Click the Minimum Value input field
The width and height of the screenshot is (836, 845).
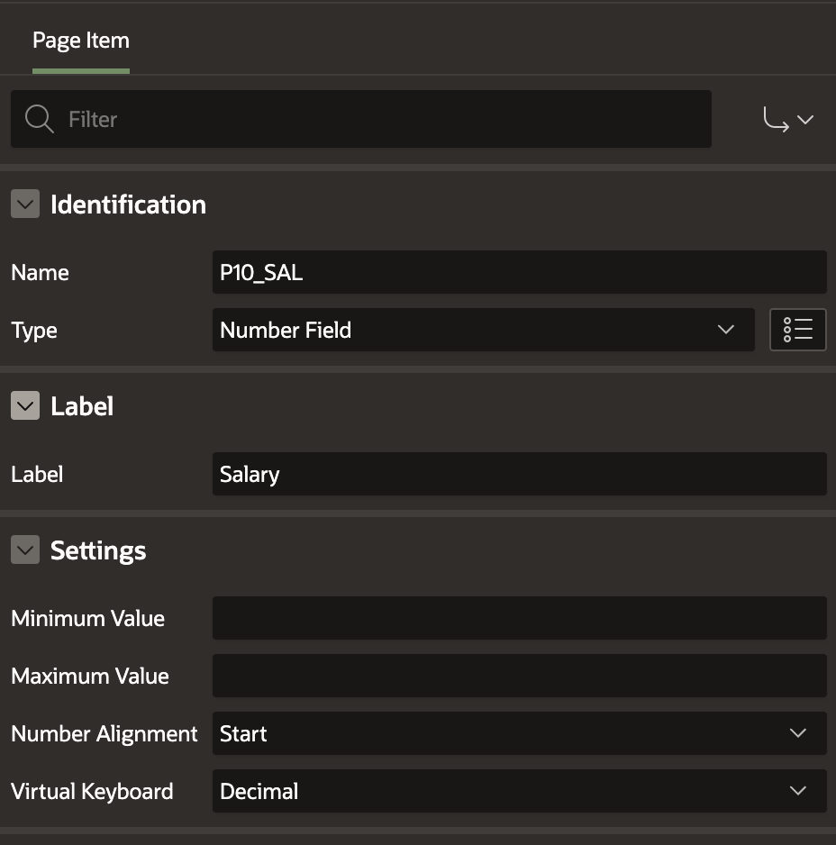(x=519, y=618)
